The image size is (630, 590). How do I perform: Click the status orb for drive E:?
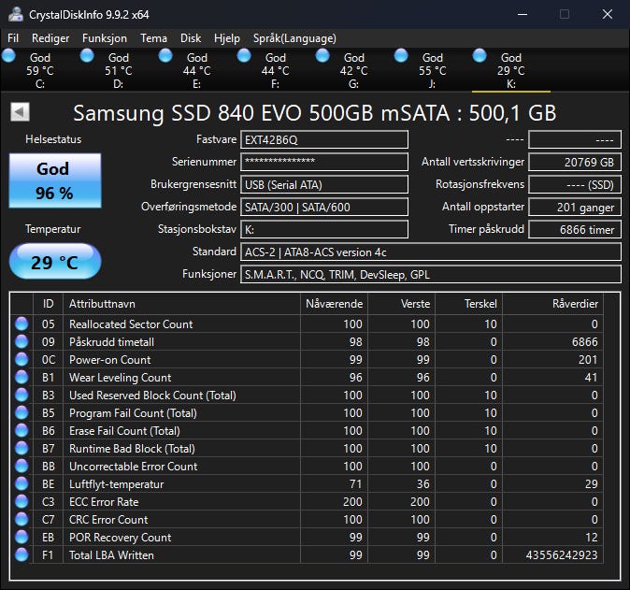tap(165, 55)
